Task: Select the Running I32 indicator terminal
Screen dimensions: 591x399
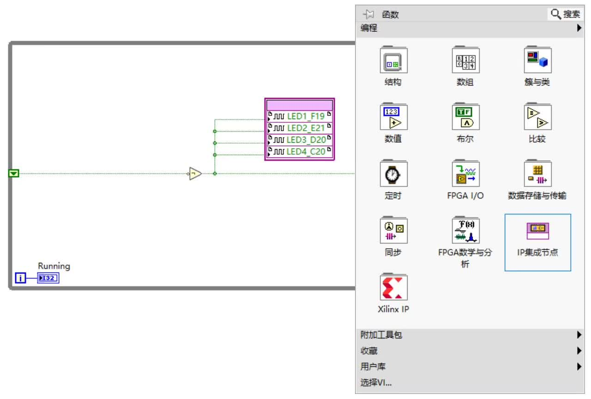Action: 48,278
